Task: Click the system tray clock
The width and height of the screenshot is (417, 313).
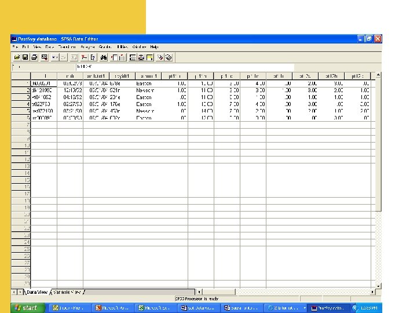Action: [369, 308]
